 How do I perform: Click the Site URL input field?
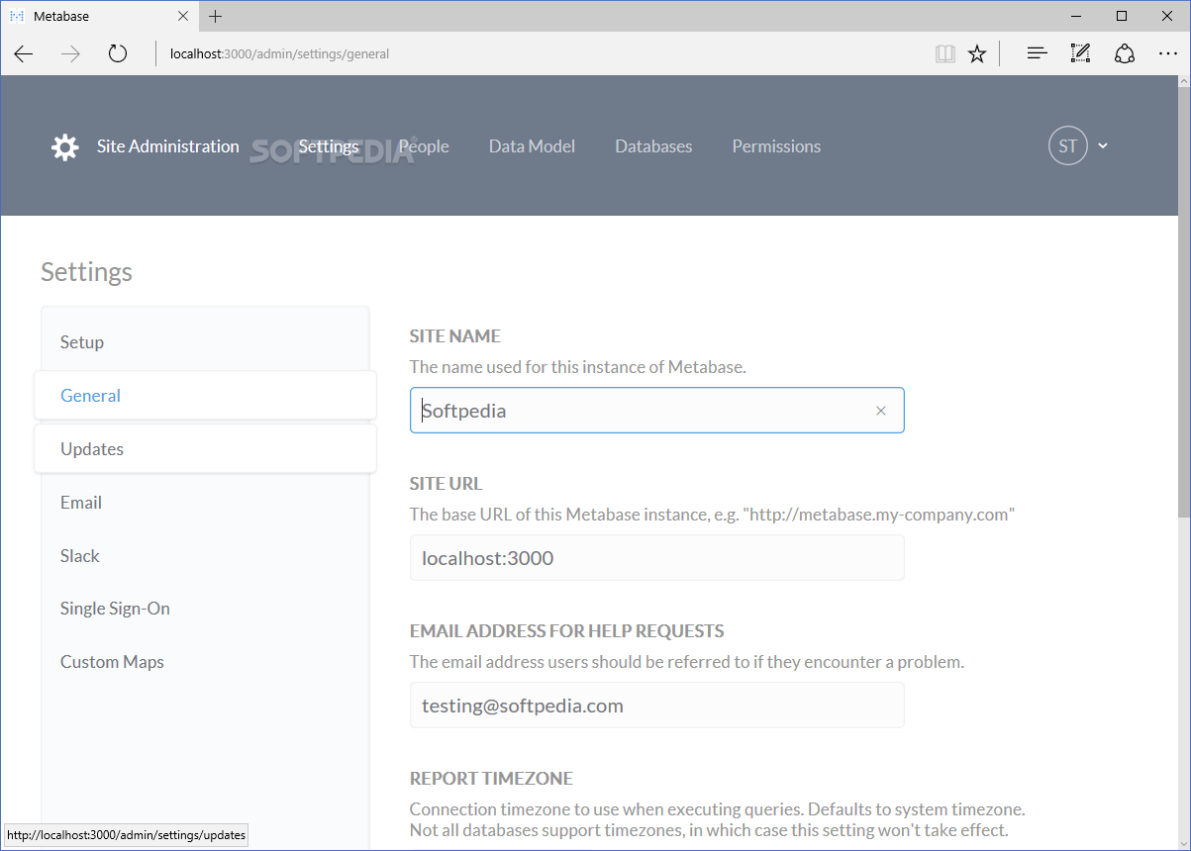tap(656, 558)
